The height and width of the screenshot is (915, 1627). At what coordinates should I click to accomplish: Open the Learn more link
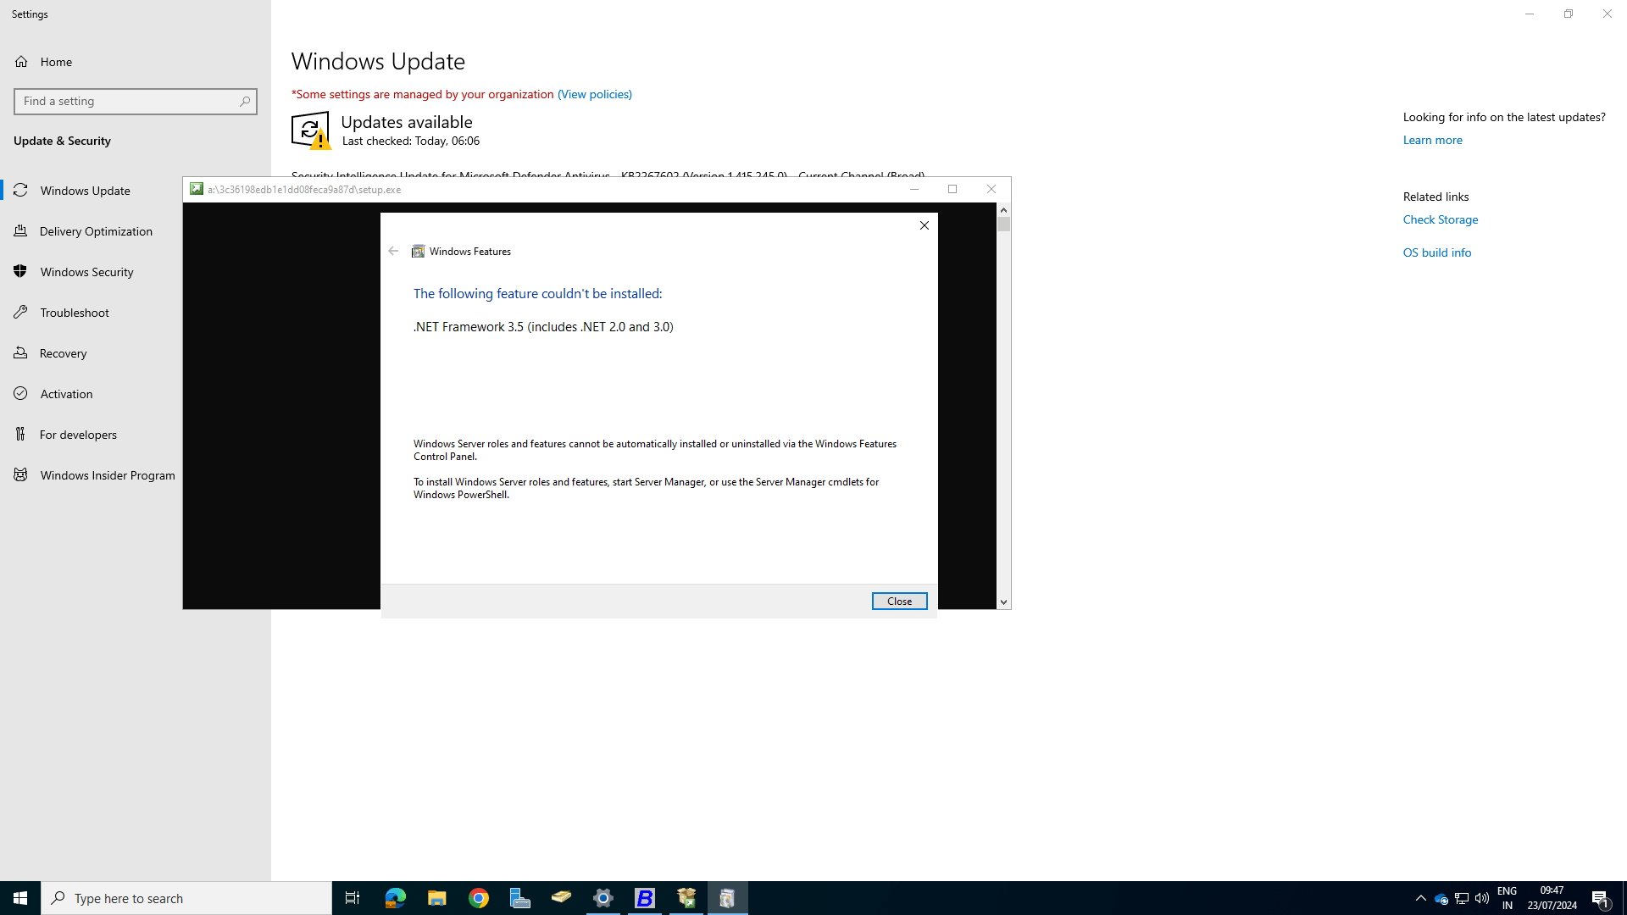click(x=1432, y=140)
